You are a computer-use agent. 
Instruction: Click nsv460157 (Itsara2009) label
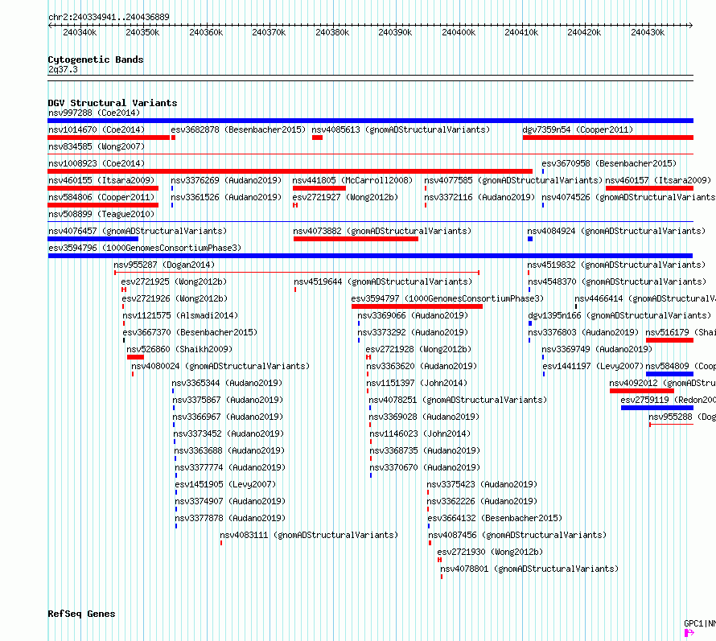pyautogui.click(x=658, y=180)
